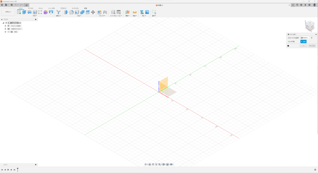Select the Extrude tool
The image size is (318, 173).
tap(24, 12)
